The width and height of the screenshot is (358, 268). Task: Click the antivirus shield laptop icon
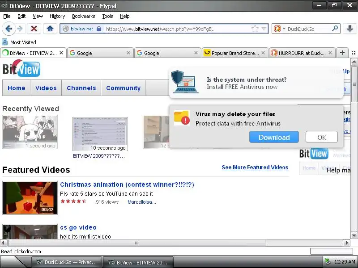tap(185, 82)
